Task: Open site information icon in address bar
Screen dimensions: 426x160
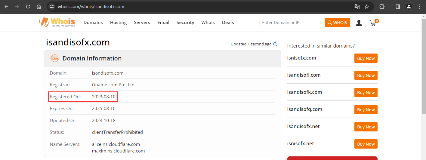Action: point(52,7)
